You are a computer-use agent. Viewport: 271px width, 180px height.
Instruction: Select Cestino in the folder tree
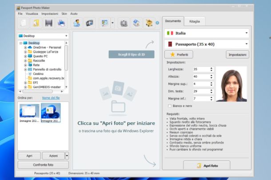(38, 74)
